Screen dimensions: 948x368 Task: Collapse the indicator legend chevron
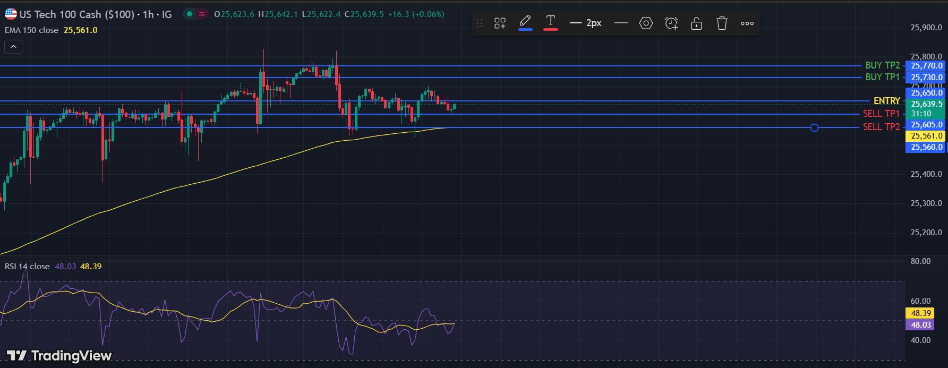14,47
